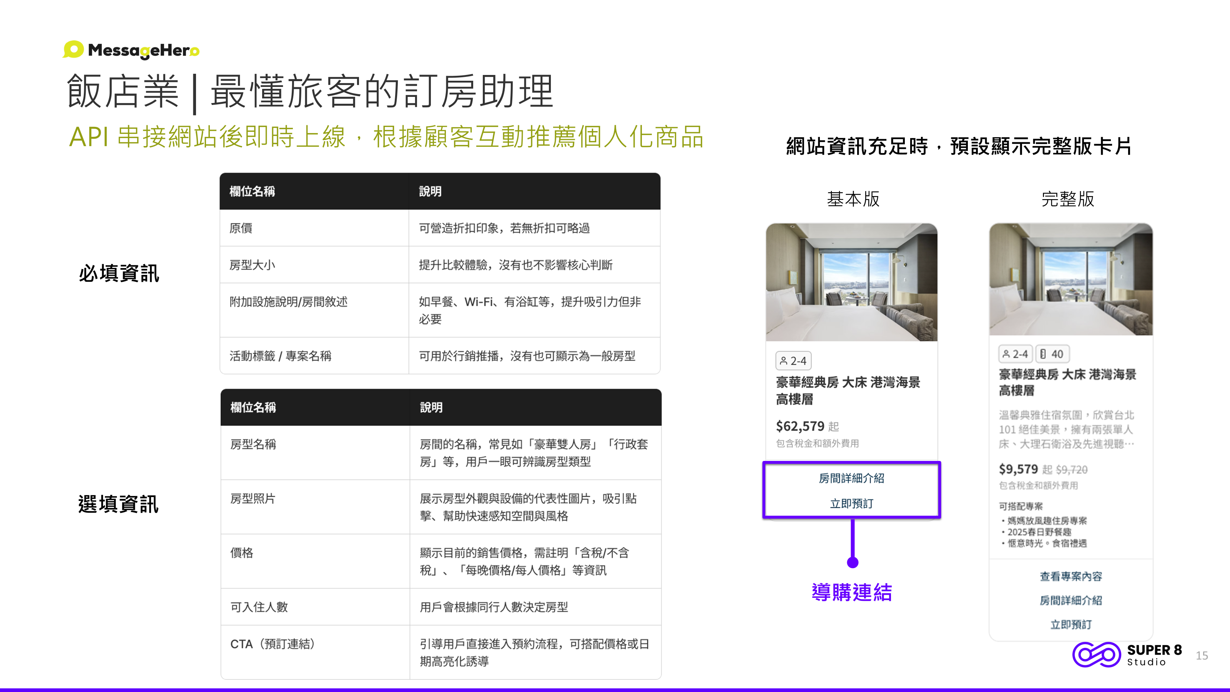Click the basic version room photo

click(851, 282)
